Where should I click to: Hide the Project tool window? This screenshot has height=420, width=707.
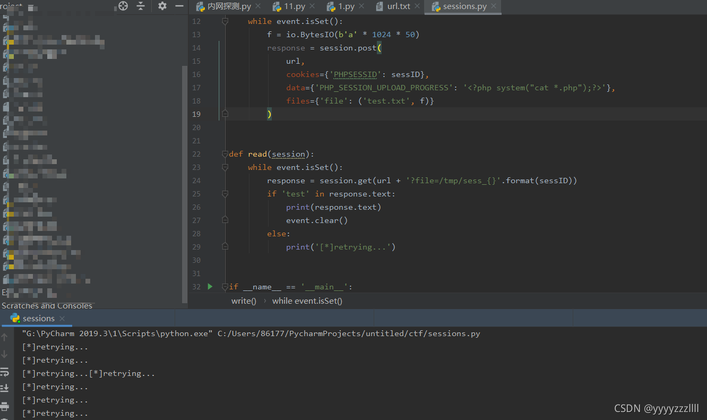[179, 6]
